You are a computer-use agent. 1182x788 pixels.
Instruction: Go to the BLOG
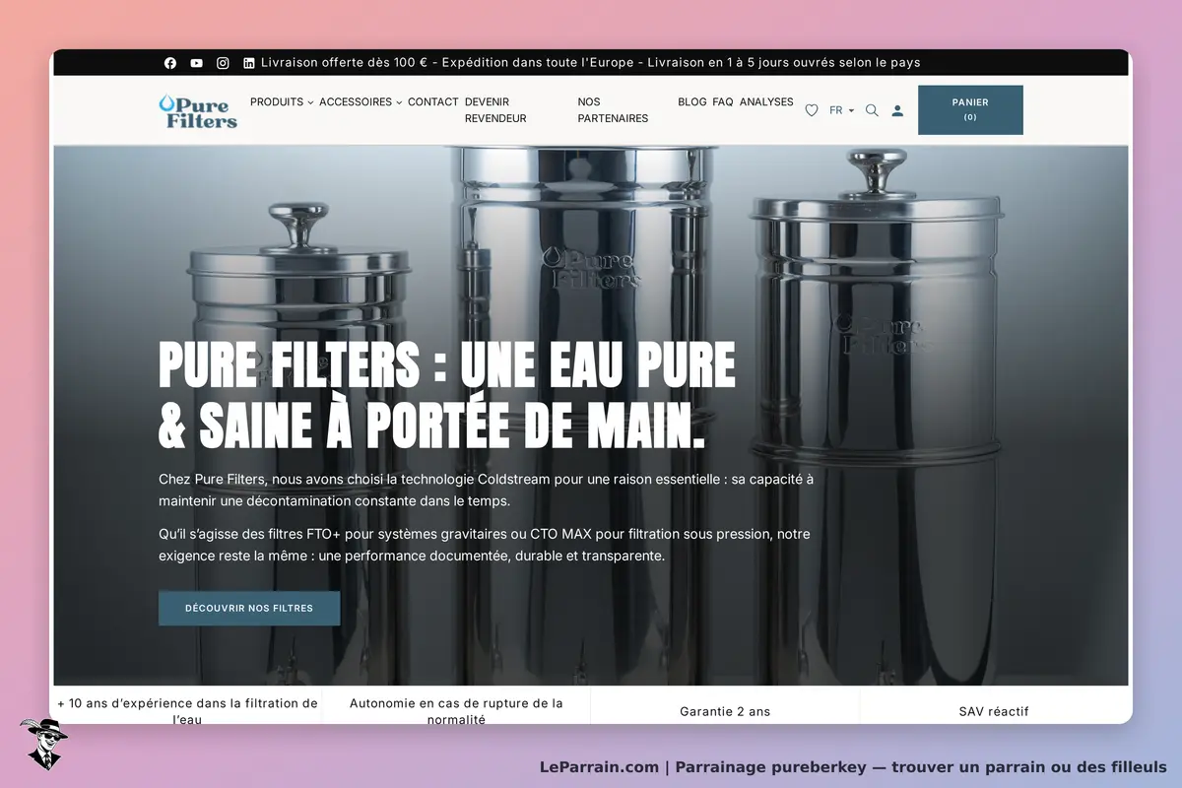(x=692, y=101)
